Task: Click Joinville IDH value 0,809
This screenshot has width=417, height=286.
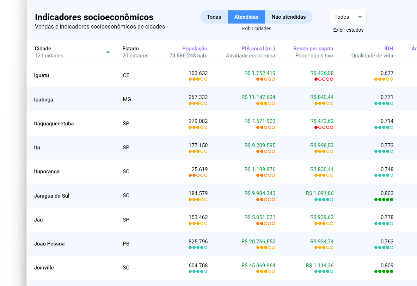Action: (x=387, y=266)
